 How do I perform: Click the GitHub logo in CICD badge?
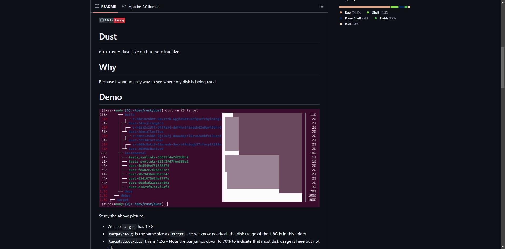coord(102,20)
